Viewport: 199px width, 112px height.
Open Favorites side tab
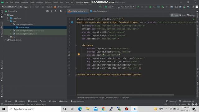click(x=2, y=77)
